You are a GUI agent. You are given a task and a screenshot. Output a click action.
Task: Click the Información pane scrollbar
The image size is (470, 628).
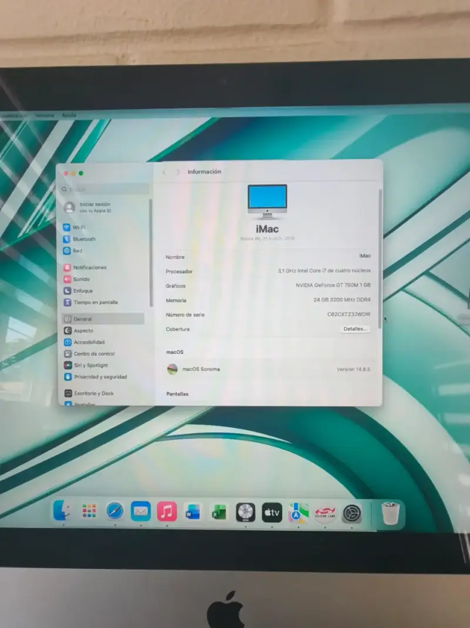pos(380,259)
